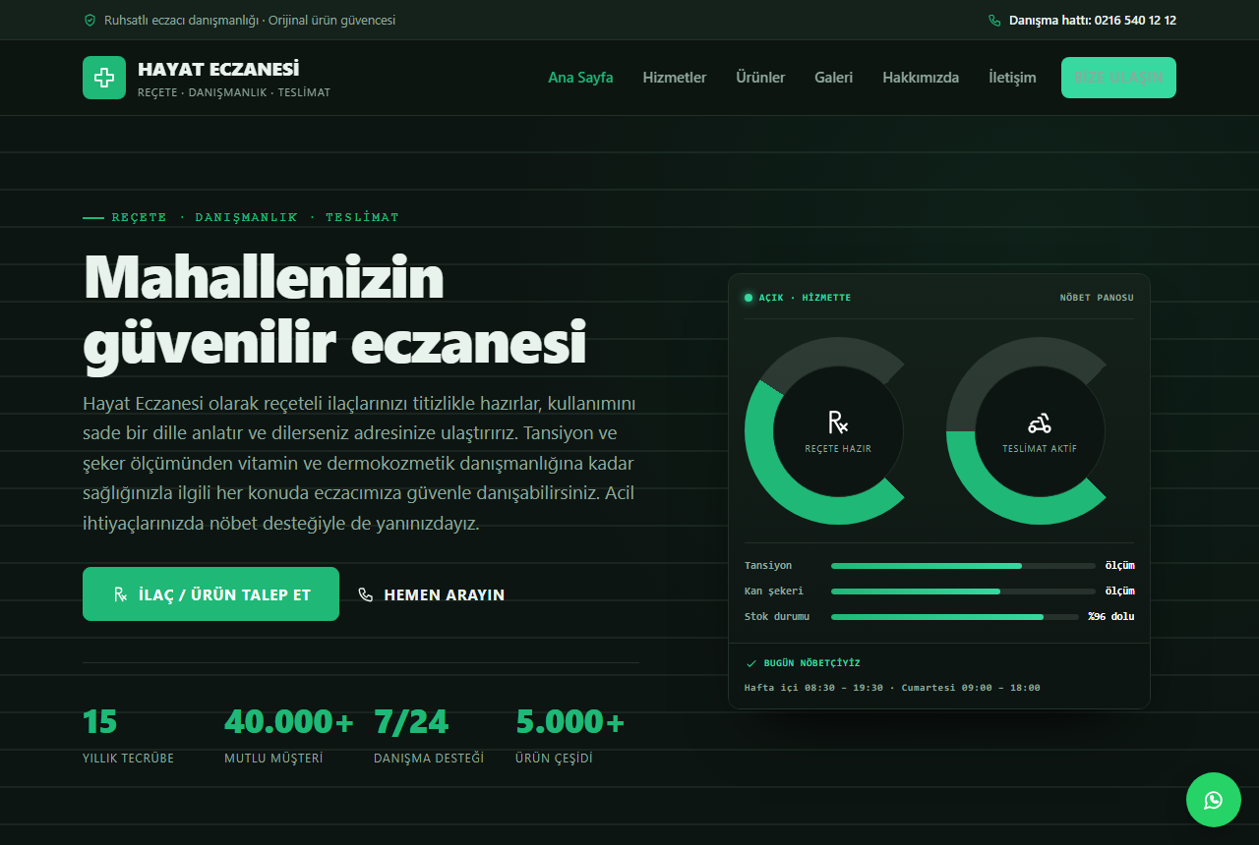This screenshot has height=845, width=1259.
Task: Click the HEMEN ARAYIN link
Action: pos(432,594)
